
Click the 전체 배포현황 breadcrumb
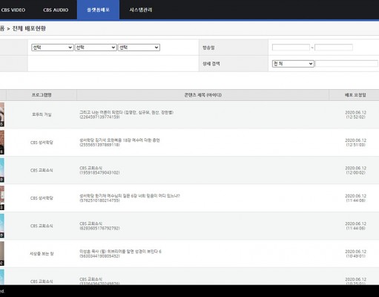[29, 28]
